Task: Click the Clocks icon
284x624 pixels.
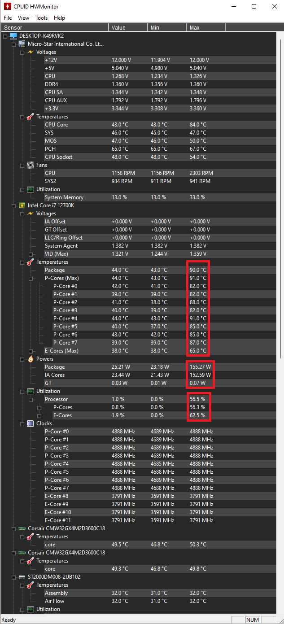Action: pos(31,423)
